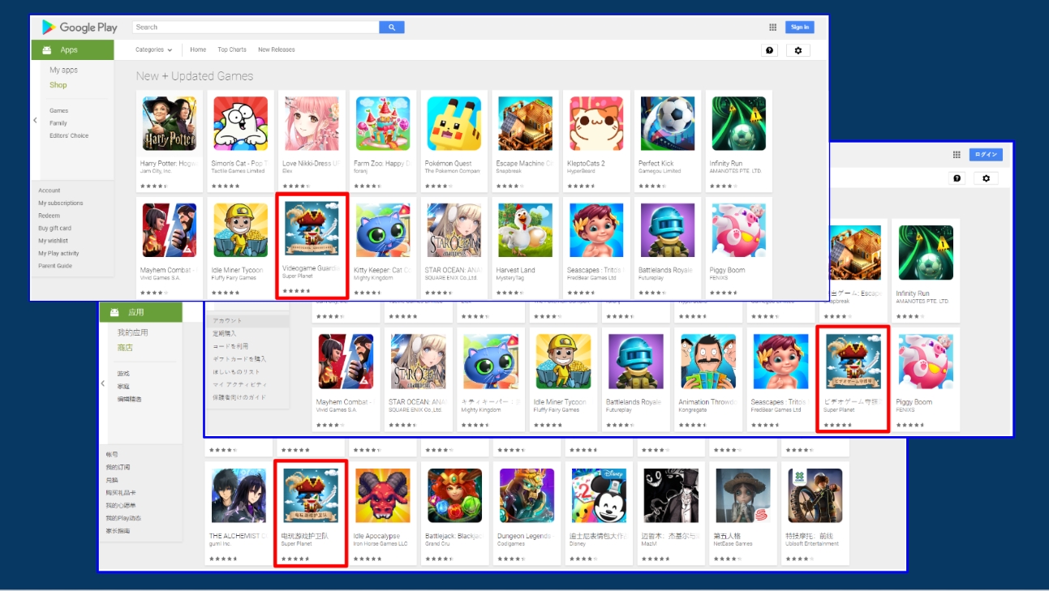Open 电玩游戏护卫队 app icon in Chinese window
The width and height of the screenshot is (1049, 591).
(311, 495)
